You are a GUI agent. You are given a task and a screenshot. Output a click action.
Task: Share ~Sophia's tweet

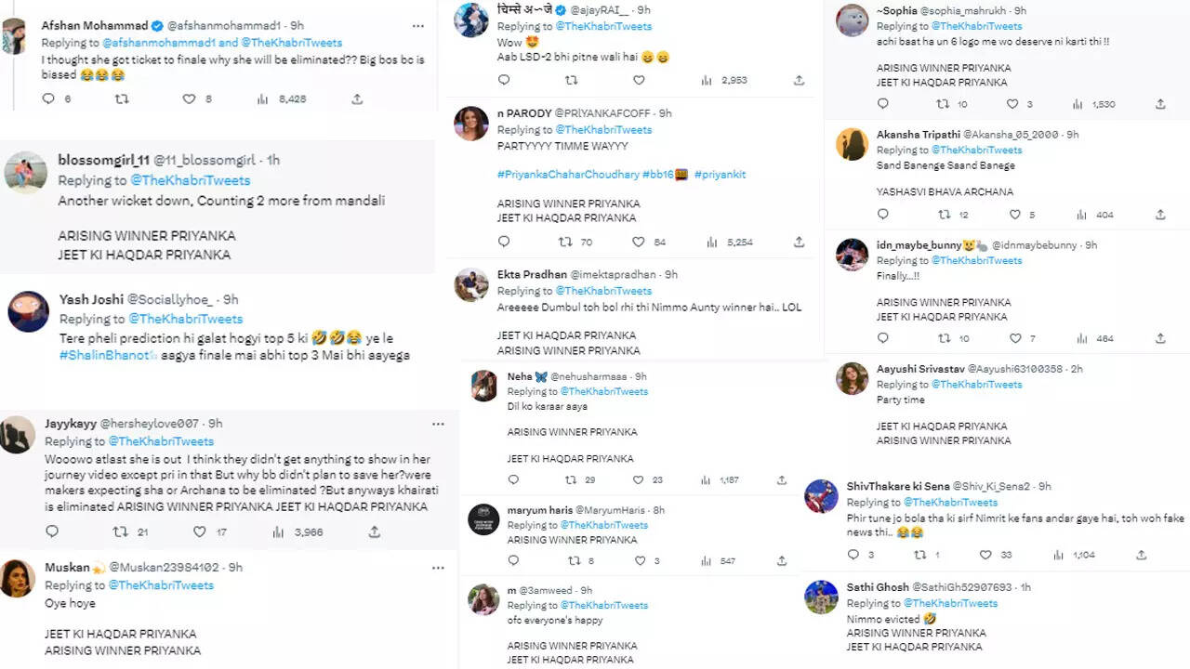click(x=1160, y=104)
